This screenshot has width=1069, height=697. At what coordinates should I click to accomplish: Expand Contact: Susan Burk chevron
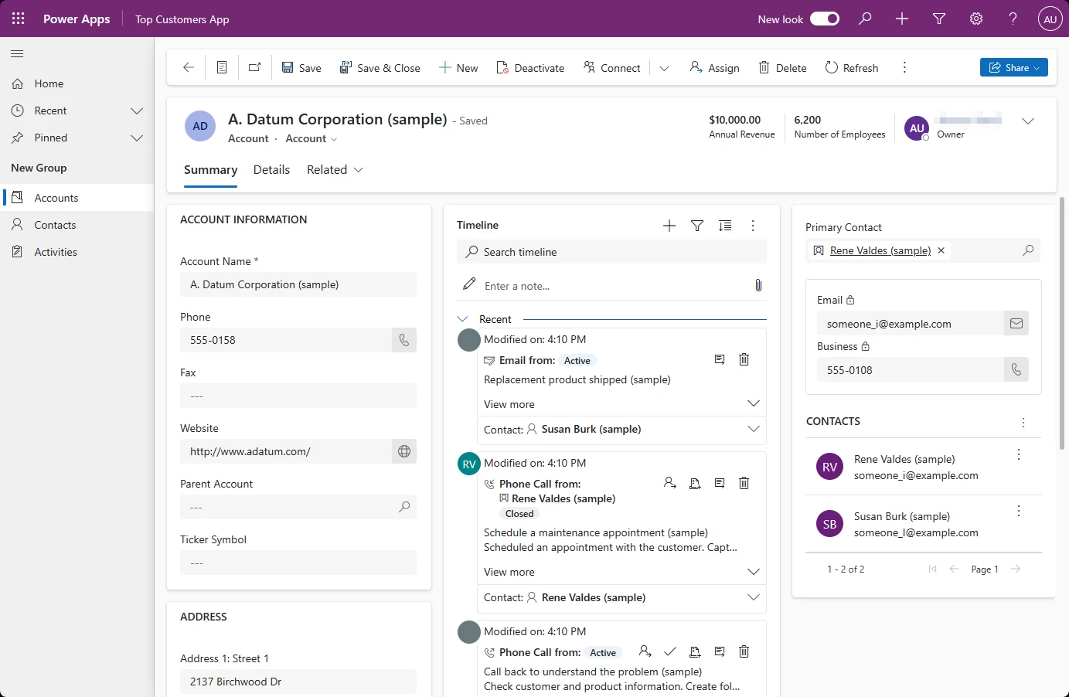point(753,429)
